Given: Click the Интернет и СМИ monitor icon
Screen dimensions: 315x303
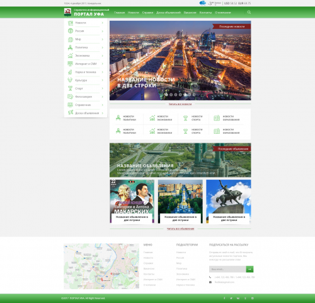Looking at the screenshot, I should click(x=71, y=64).
